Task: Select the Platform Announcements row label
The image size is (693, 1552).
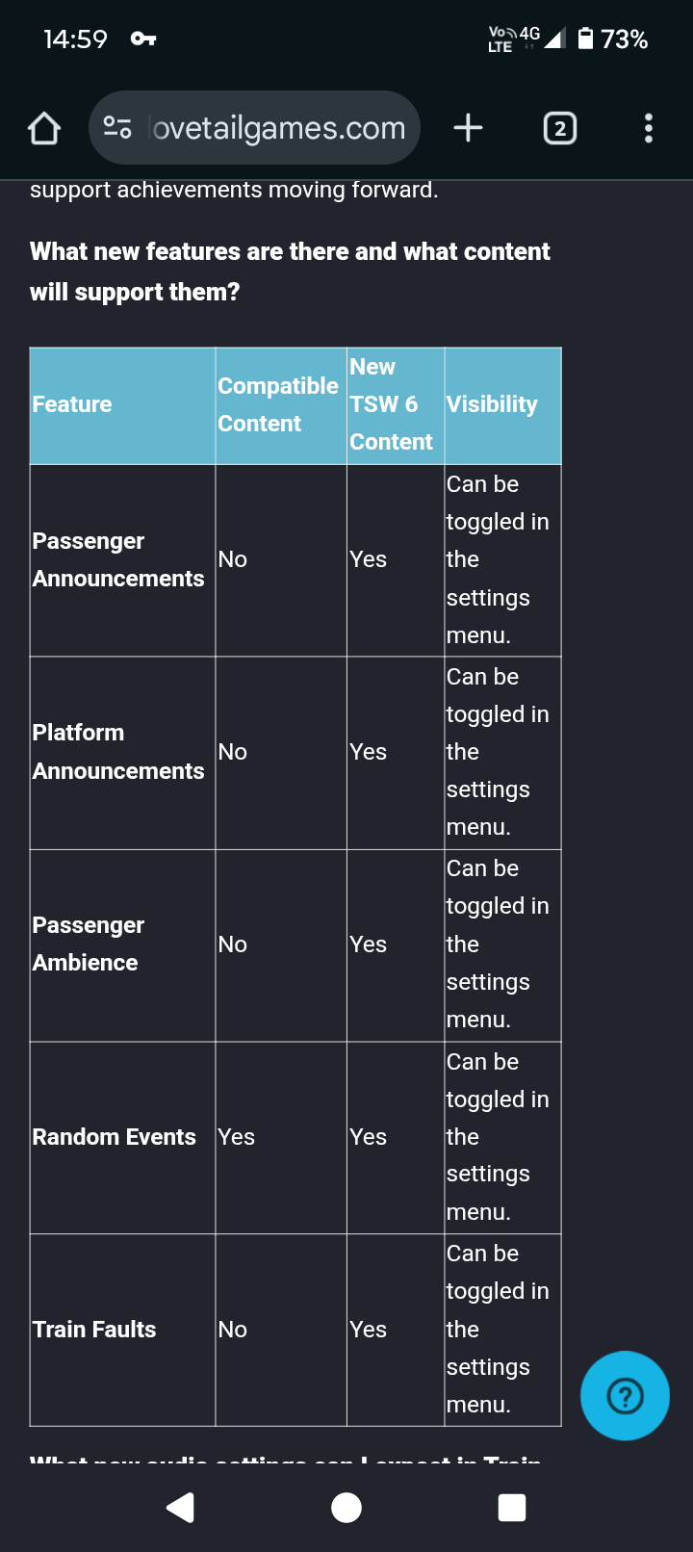Action: pyautogui.click(x=117, y=752)
